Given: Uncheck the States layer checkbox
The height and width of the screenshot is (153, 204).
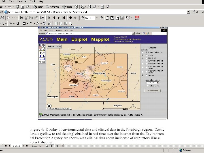Looking at the screenshot, I should pos(142,75).
